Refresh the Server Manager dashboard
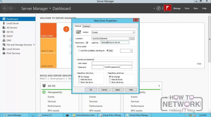Image resolution: width=211 pixels, height=117 pixels. point(159,8)
